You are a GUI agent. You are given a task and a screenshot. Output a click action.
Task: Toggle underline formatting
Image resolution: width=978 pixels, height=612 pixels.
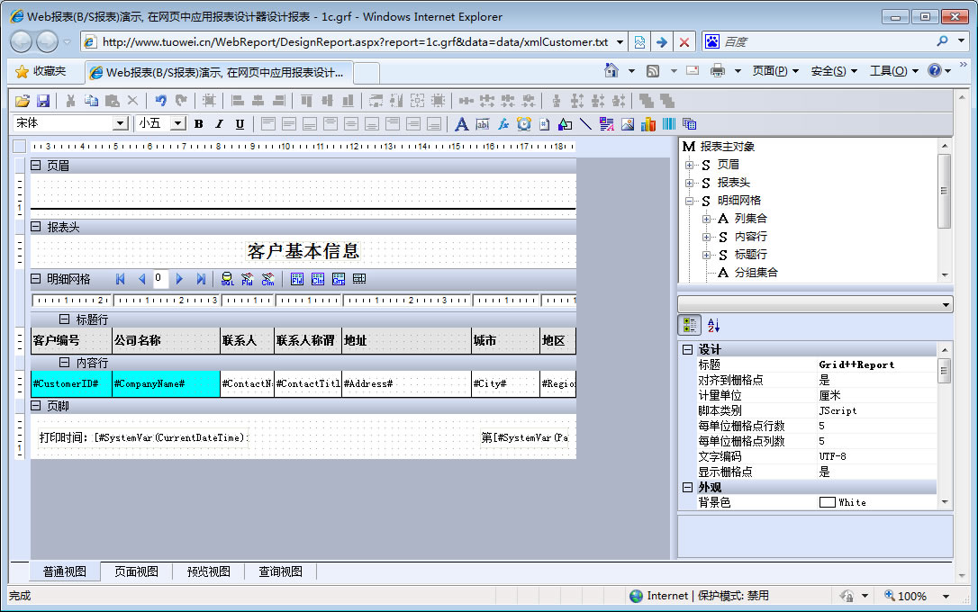240,124
